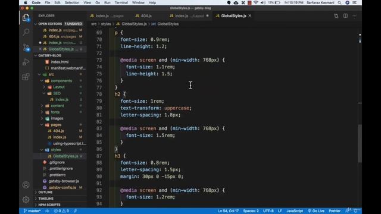Image resolution: width=381 pixels, height=214 pixels.
Task: Collapse the components folder
Action: [42, 81]
